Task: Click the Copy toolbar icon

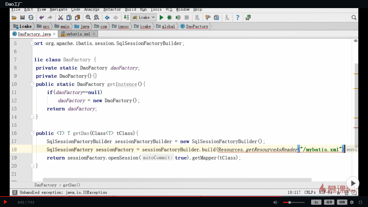Action: click(69, 18)
